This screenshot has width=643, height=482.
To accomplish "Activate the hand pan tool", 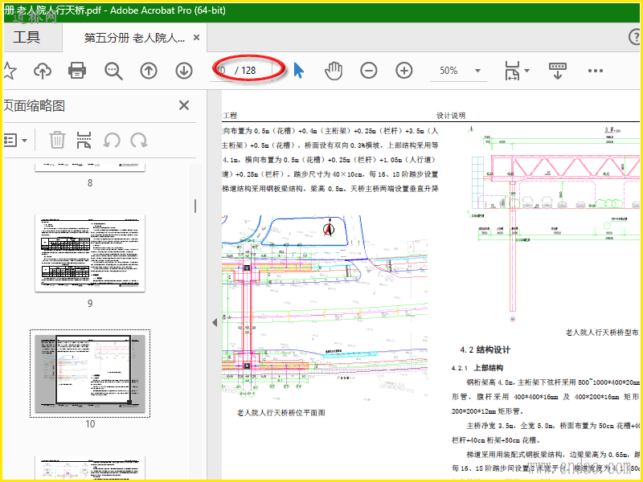I will [334, 71].
